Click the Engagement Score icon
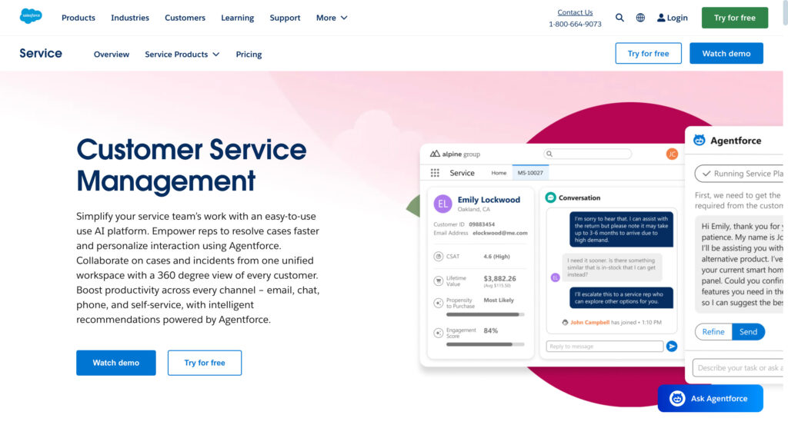788x425 pixels. [438, 333]
